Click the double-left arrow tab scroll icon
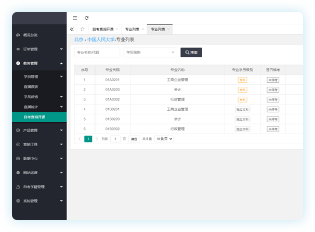The width and height of the screenshot is (315, 232). pyautogui.click(x=72, y=29)
